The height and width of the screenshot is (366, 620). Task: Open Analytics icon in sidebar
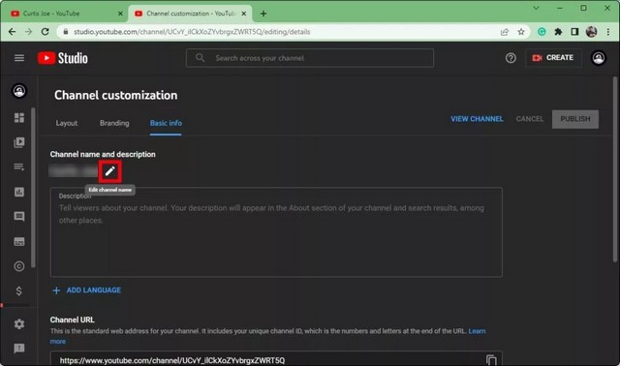coord(19,192)
